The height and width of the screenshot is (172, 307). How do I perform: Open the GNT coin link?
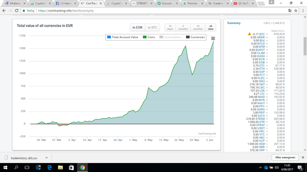262,85
